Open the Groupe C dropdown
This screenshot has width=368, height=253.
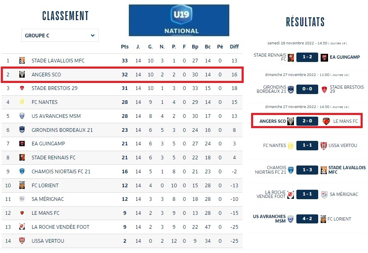[x=60, y=36]
